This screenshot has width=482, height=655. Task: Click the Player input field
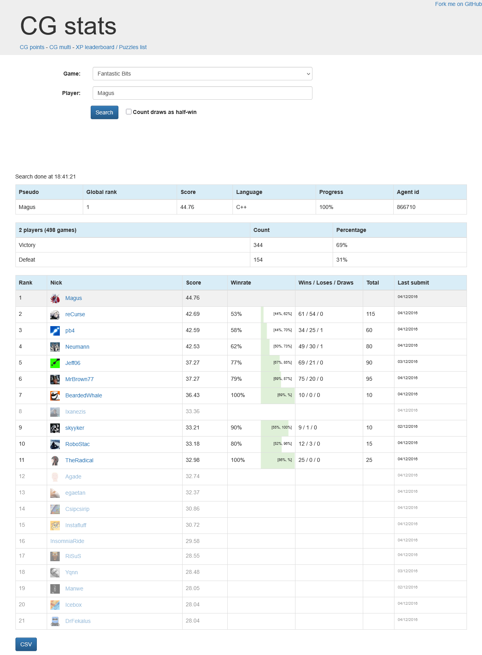(202, 93)
